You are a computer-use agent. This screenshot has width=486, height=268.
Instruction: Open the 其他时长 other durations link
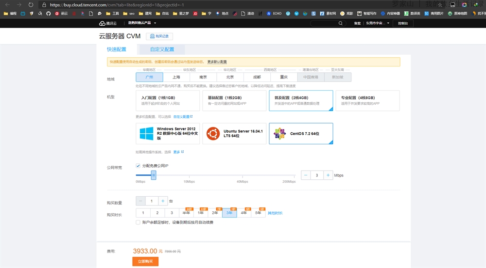click(275, 213)
